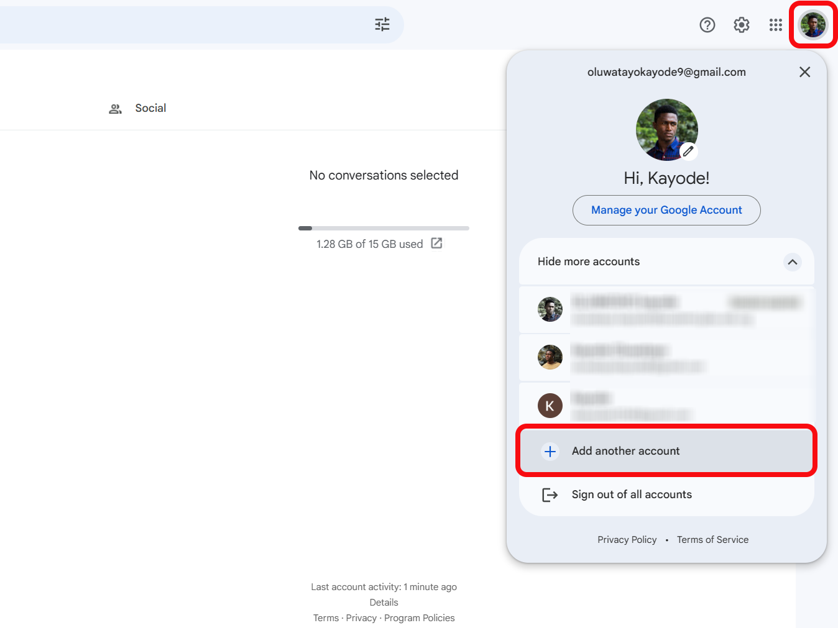Open the Help question mark icon

[x=707, y=25]
